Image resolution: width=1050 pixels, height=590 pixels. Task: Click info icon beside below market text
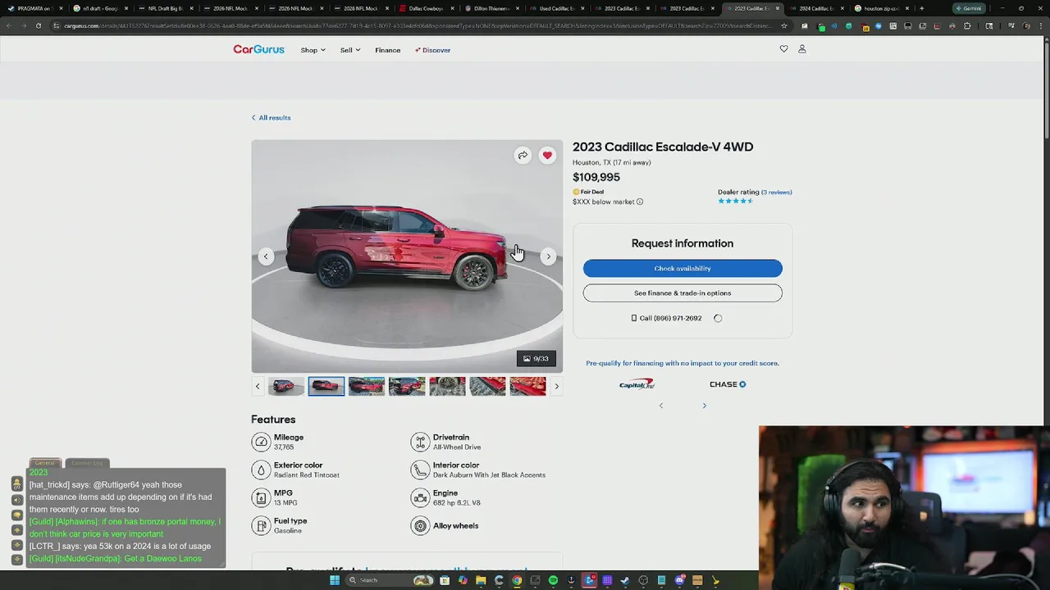pyautogui.click(x=640, y=202)
